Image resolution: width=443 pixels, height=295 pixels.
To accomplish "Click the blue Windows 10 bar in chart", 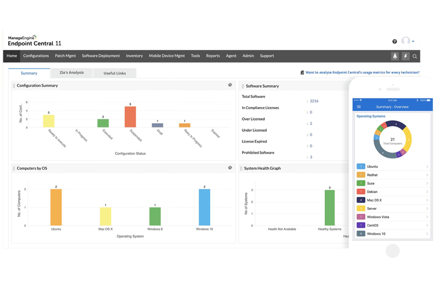I will [x=204, y=207].
